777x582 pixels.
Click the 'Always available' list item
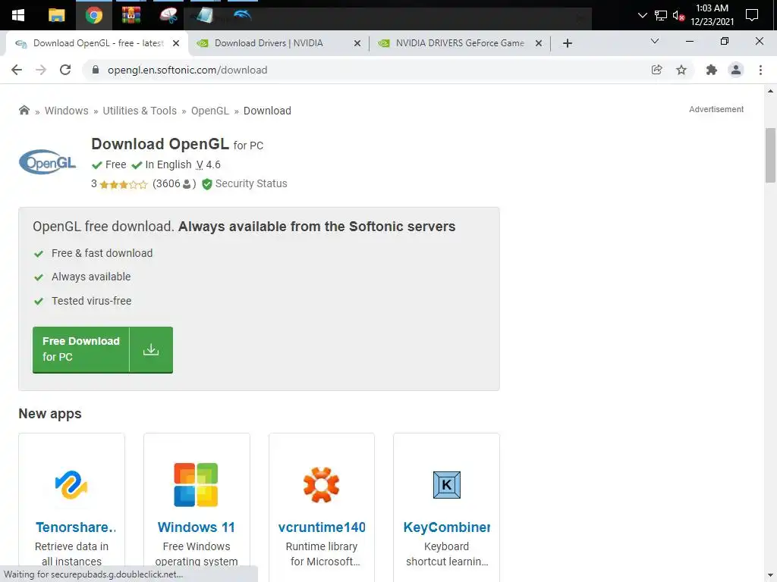pyautogui.click(x=91, y=277)
